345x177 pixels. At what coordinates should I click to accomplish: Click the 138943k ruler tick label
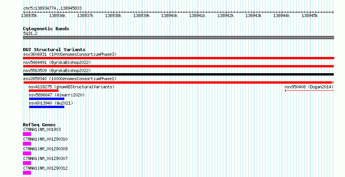coord(254,15)
